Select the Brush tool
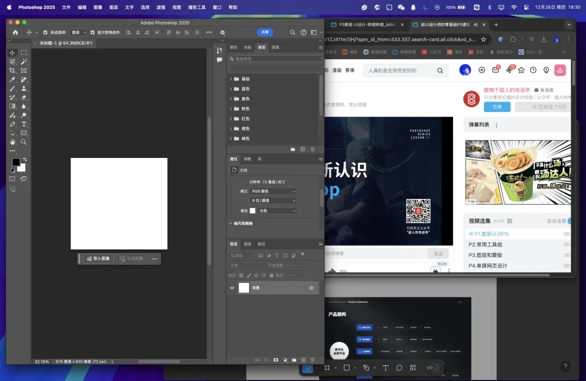Viewport: 586px width, 381px height. click(12, 88)
